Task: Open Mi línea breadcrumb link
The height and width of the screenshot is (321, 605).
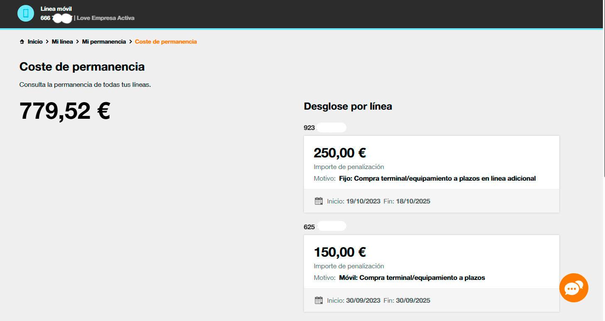Action: click(x=62, y=42)
